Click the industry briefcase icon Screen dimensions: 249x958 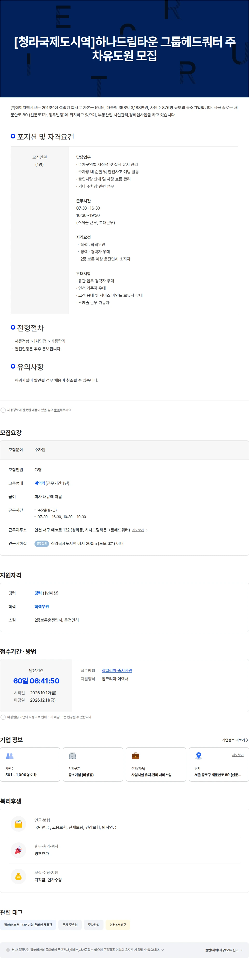(135, 756)
